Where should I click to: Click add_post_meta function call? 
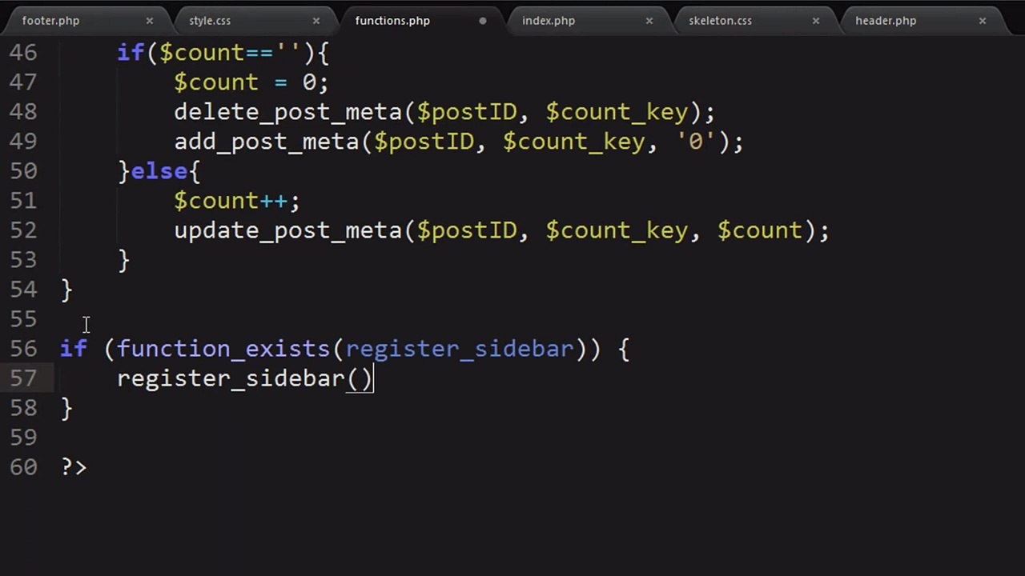click(267, 142)
